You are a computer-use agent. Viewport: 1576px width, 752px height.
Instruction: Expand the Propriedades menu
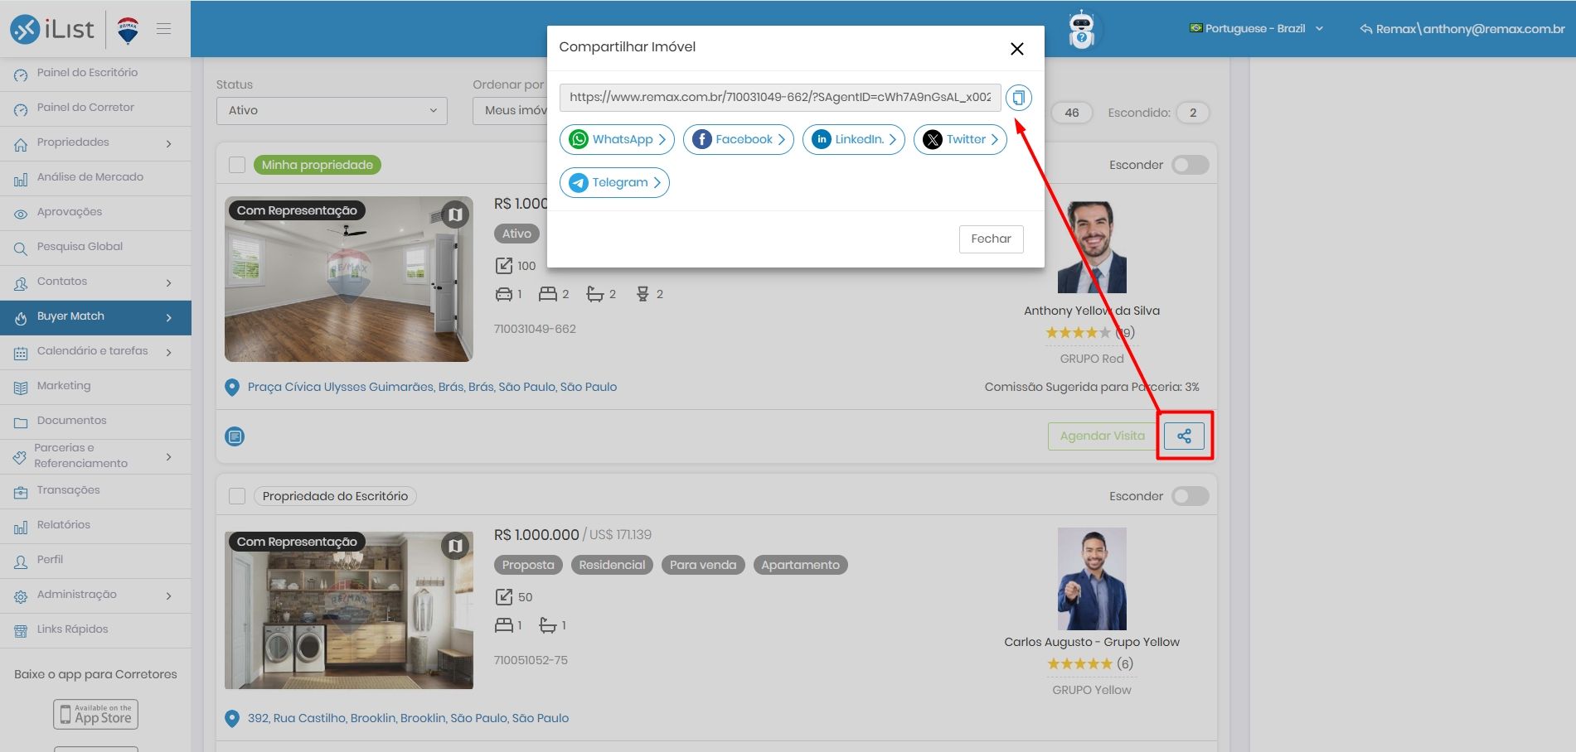[95, 142]
